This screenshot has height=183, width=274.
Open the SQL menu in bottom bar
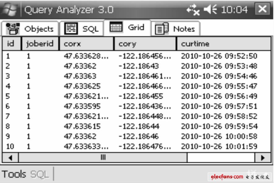(40, 174)
